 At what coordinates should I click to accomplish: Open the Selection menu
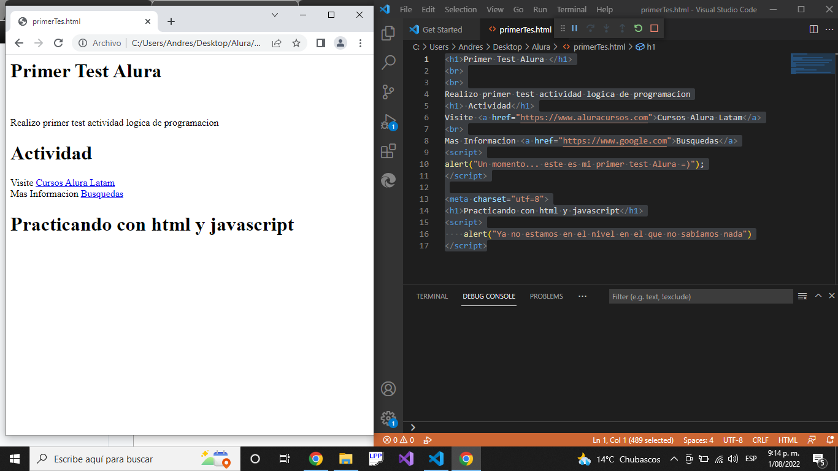461,9
